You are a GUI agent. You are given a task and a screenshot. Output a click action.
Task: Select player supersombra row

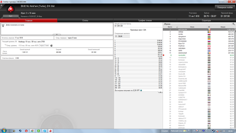pyautogui.click(x=199, y=62)
